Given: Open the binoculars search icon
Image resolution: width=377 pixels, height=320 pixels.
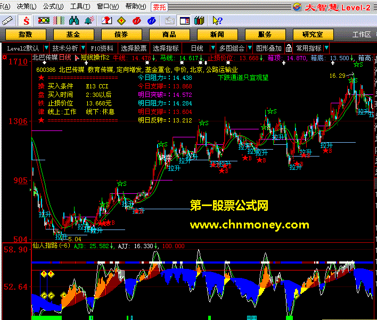Looking at the screenshot, I should (x=74, y=21).
